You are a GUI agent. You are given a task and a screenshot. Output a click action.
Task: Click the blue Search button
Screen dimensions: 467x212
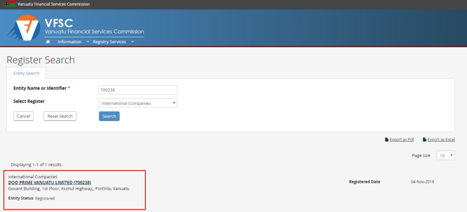pyautogui.click(x=109, y=116)
